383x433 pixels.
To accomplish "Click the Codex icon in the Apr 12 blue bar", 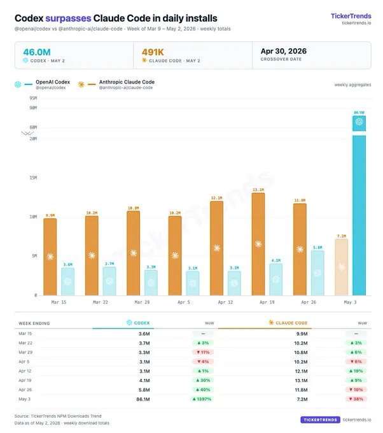I will point(234,283).
